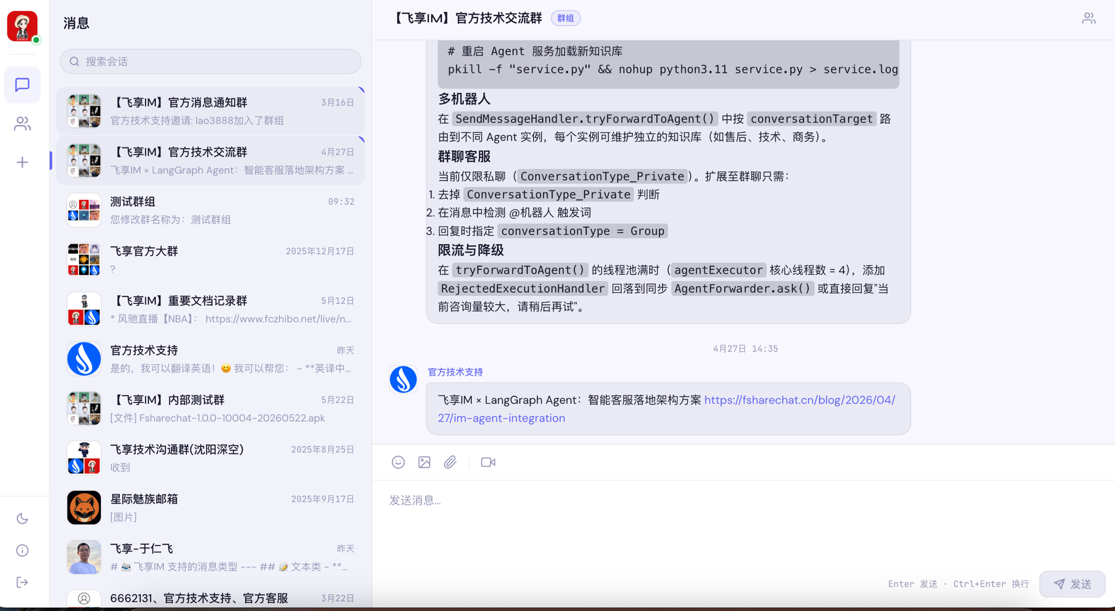Viewport: 1115px width, 611px height.
Task: Click the 官方技术支持 message avatar
Action: point(403,380)
